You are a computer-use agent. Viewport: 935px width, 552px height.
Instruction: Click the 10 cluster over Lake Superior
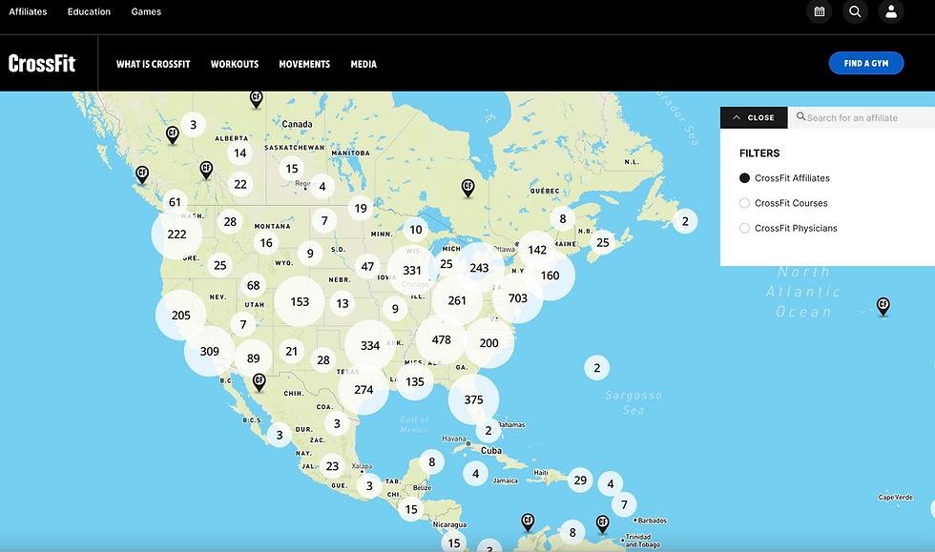coord(416,230)
